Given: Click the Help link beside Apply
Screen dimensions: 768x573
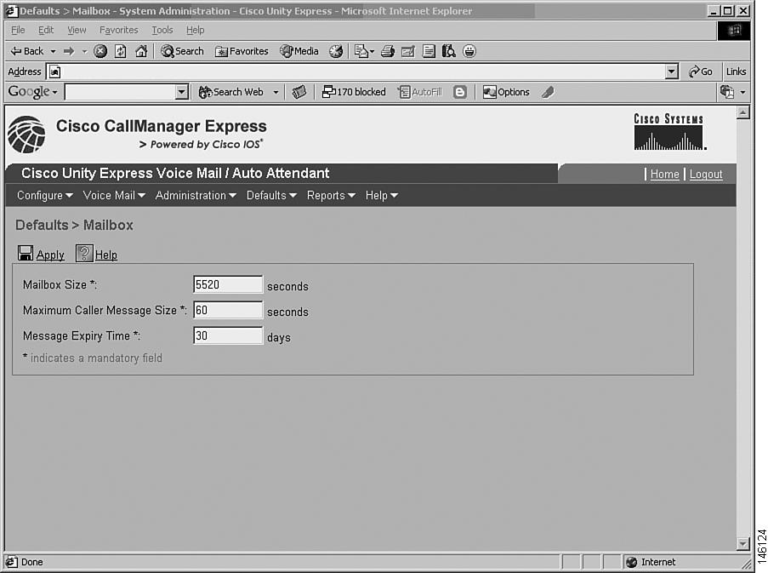Looking at the screenshot, I should tap(106, 255).
